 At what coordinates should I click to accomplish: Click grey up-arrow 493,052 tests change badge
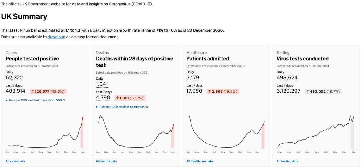pyautogui.click(x=323, y=91)
